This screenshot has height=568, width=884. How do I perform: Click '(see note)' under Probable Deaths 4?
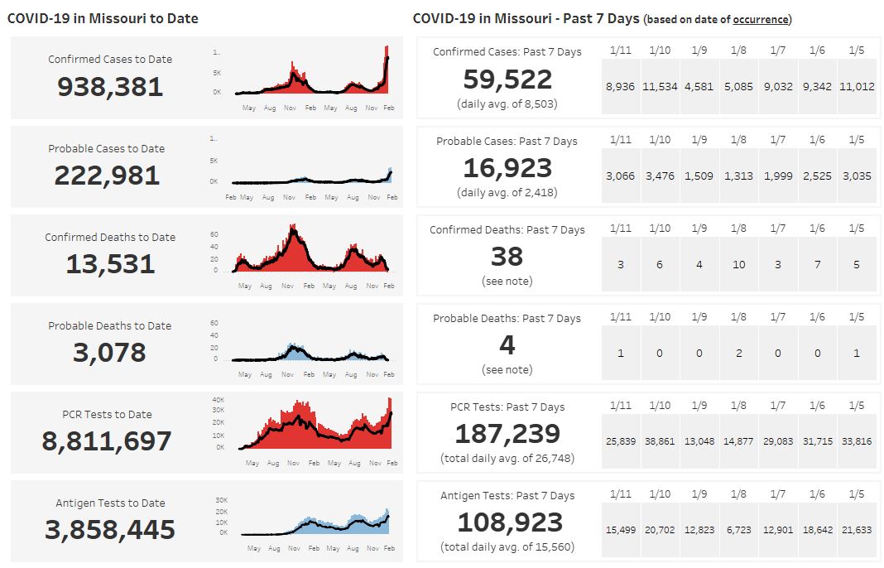[x=507, y=370]
